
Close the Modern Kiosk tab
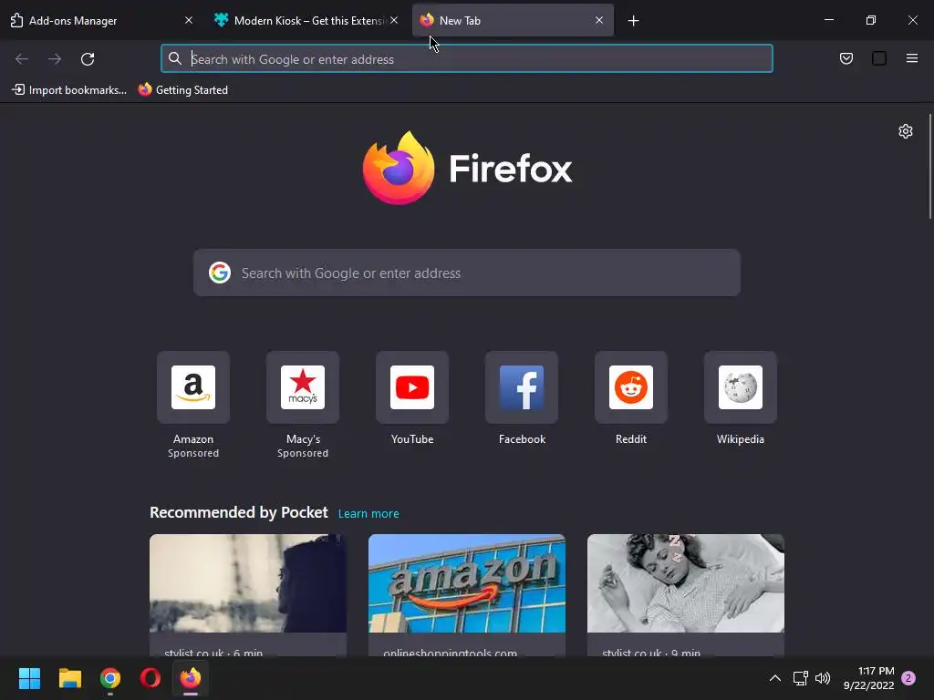(394, 20)
